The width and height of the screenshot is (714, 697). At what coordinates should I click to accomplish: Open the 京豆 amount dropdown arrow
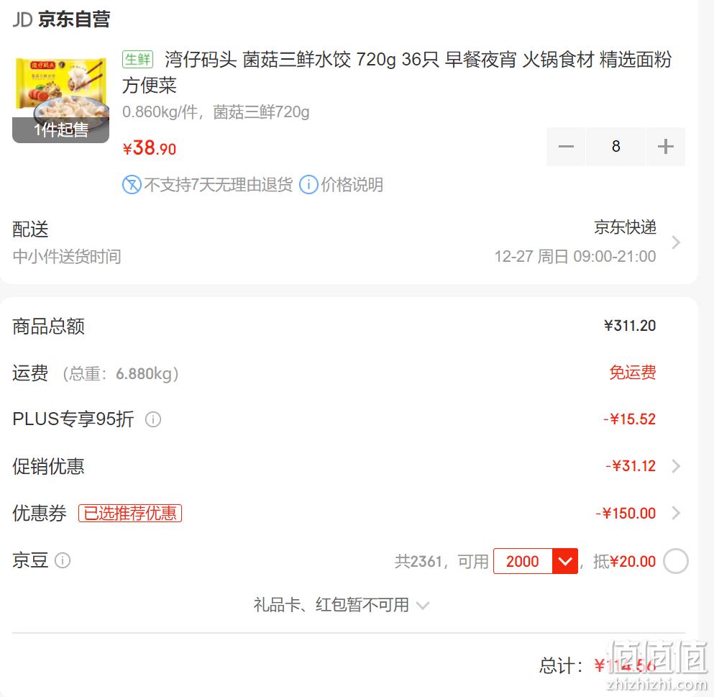tap(564, 561)
